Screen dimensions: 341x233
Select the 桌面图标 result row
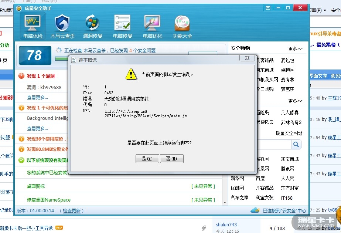tap(119, 186)
